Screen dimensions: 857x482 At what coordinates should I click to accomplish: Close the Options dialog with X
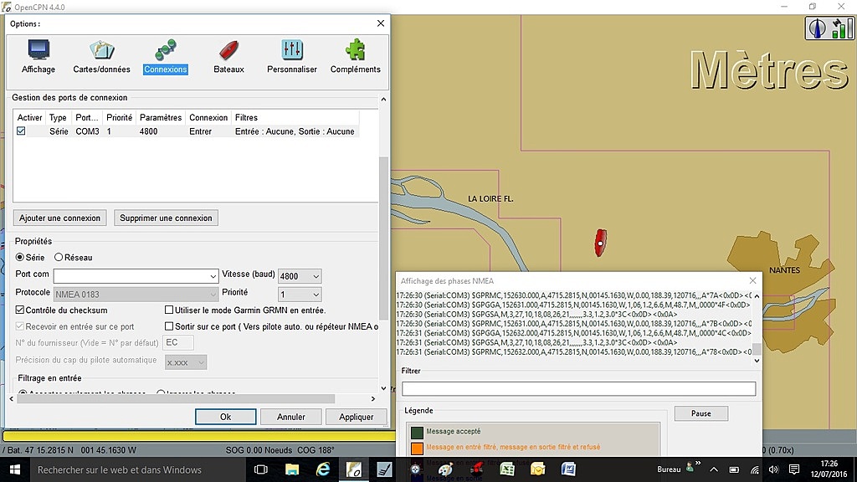click(x=381, y=23)
